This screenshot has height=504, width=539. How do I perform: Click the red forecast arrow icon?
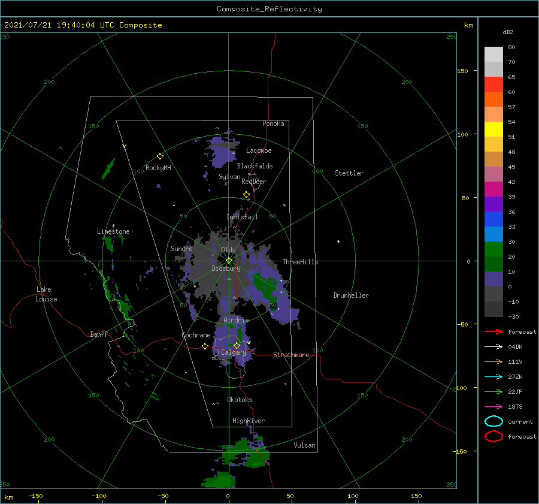click(x=493, y=331)
